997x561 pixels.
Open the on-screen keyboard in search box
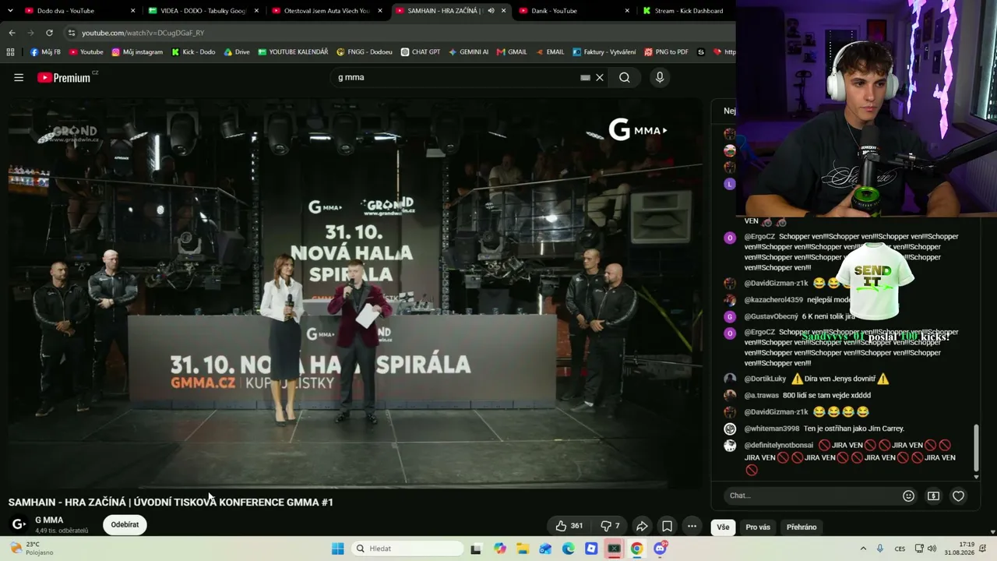tap(585, 77)
